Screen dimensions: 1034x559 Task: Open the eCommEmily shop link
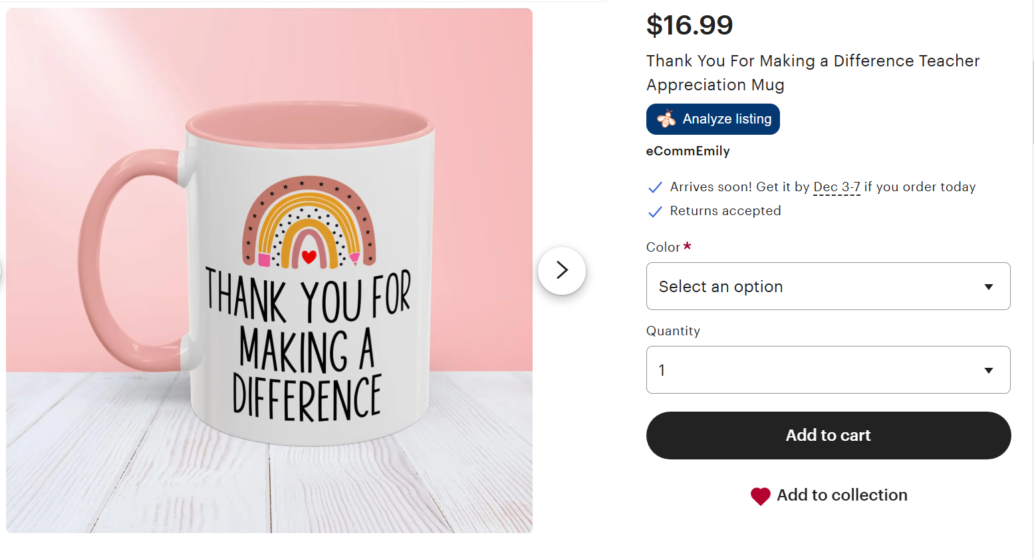(x=688, y=151)
